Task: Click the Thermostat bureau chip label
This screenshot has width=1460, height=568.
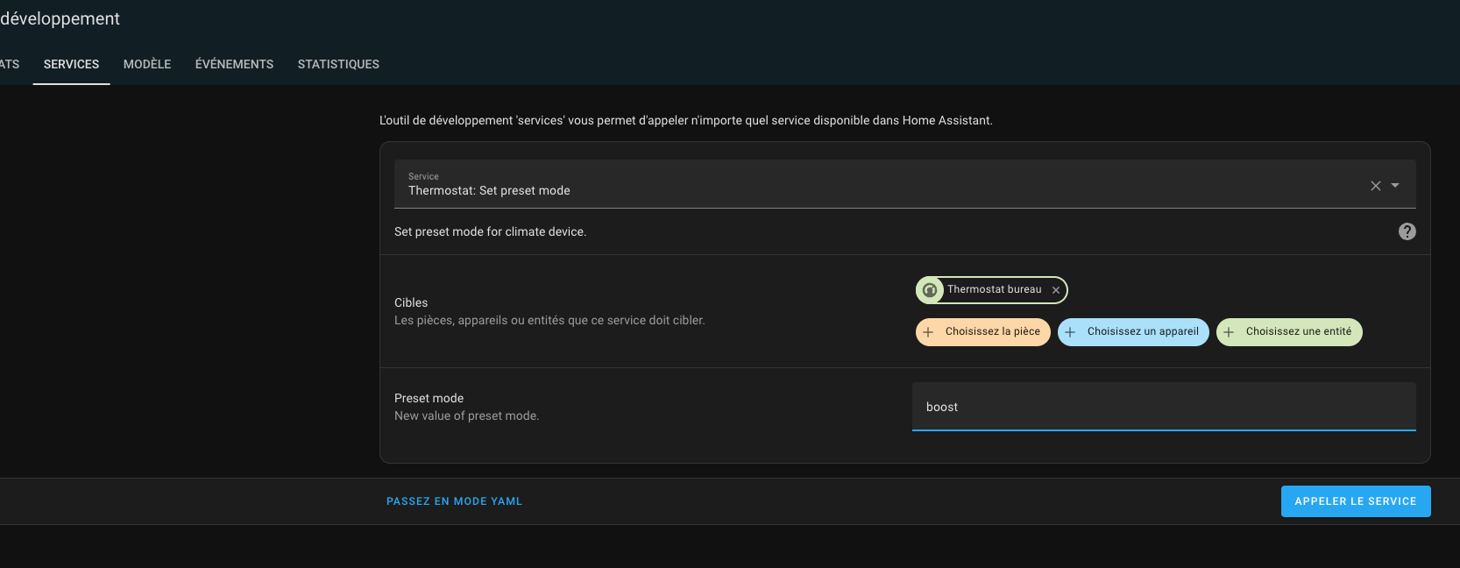Action: click(x=994, y=289)
